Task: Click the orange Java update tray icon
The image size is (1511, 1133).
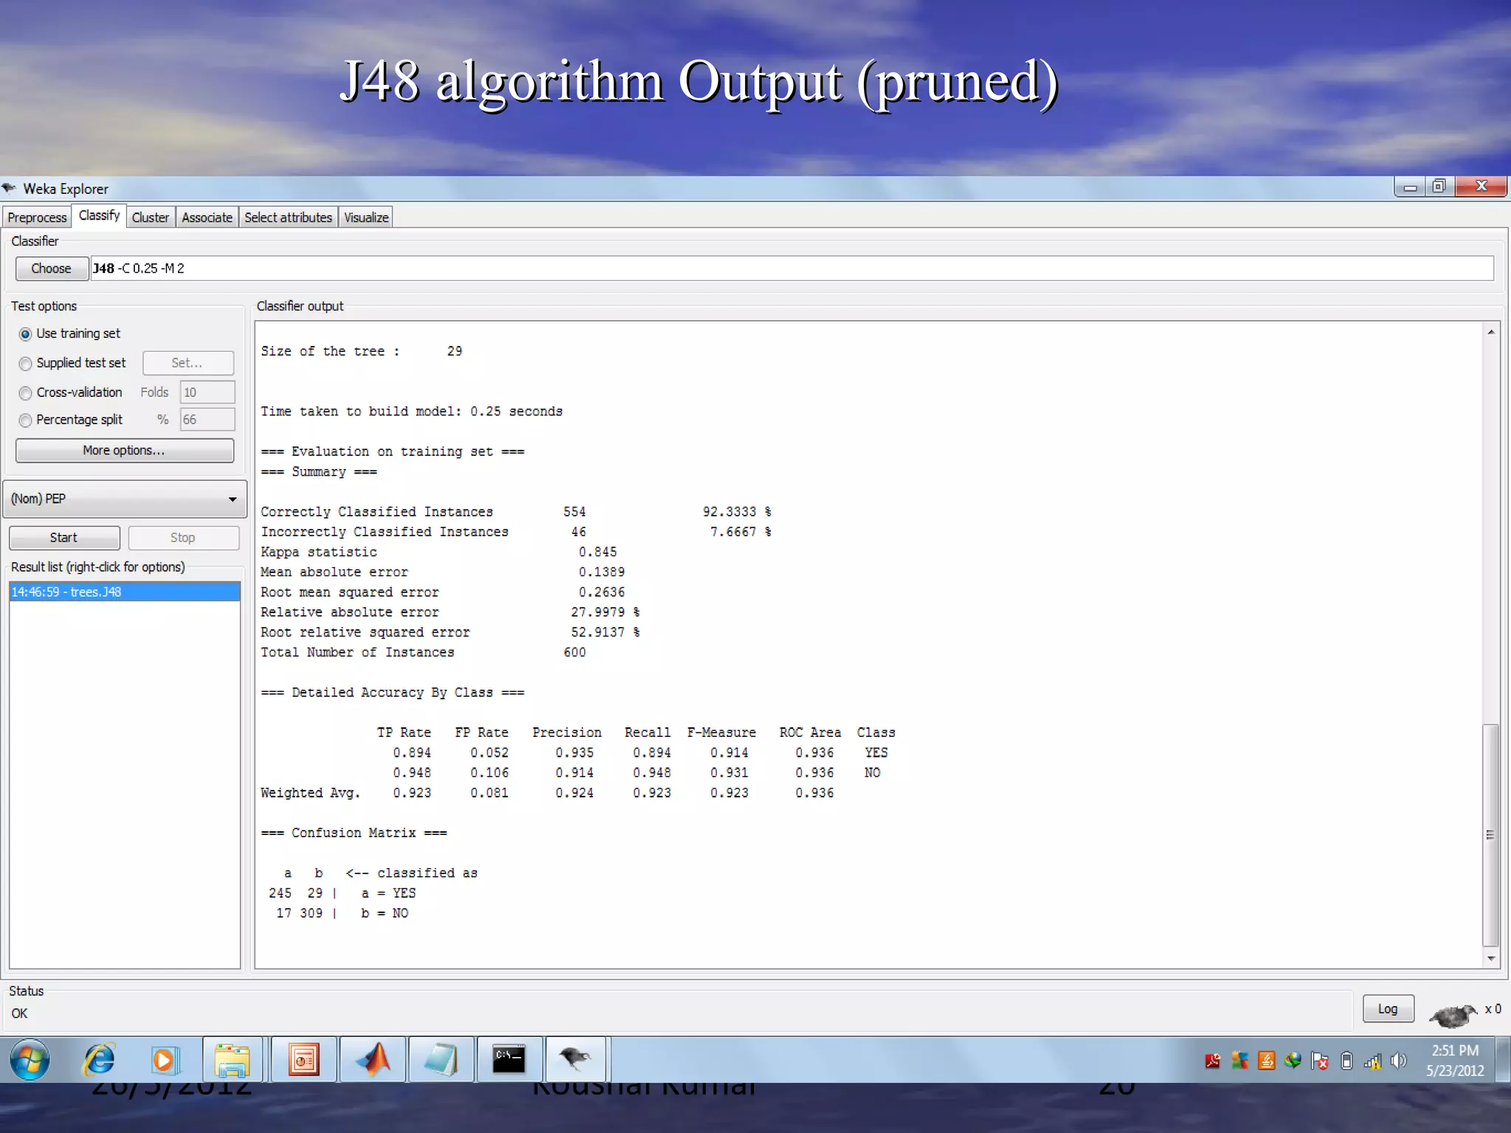Action: (1266, 1061)
